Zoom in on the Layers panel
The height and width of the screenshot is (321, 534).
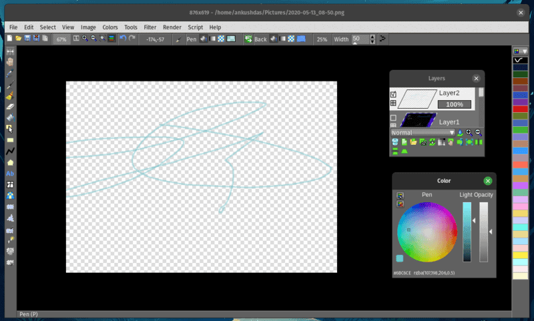[469, 133]
